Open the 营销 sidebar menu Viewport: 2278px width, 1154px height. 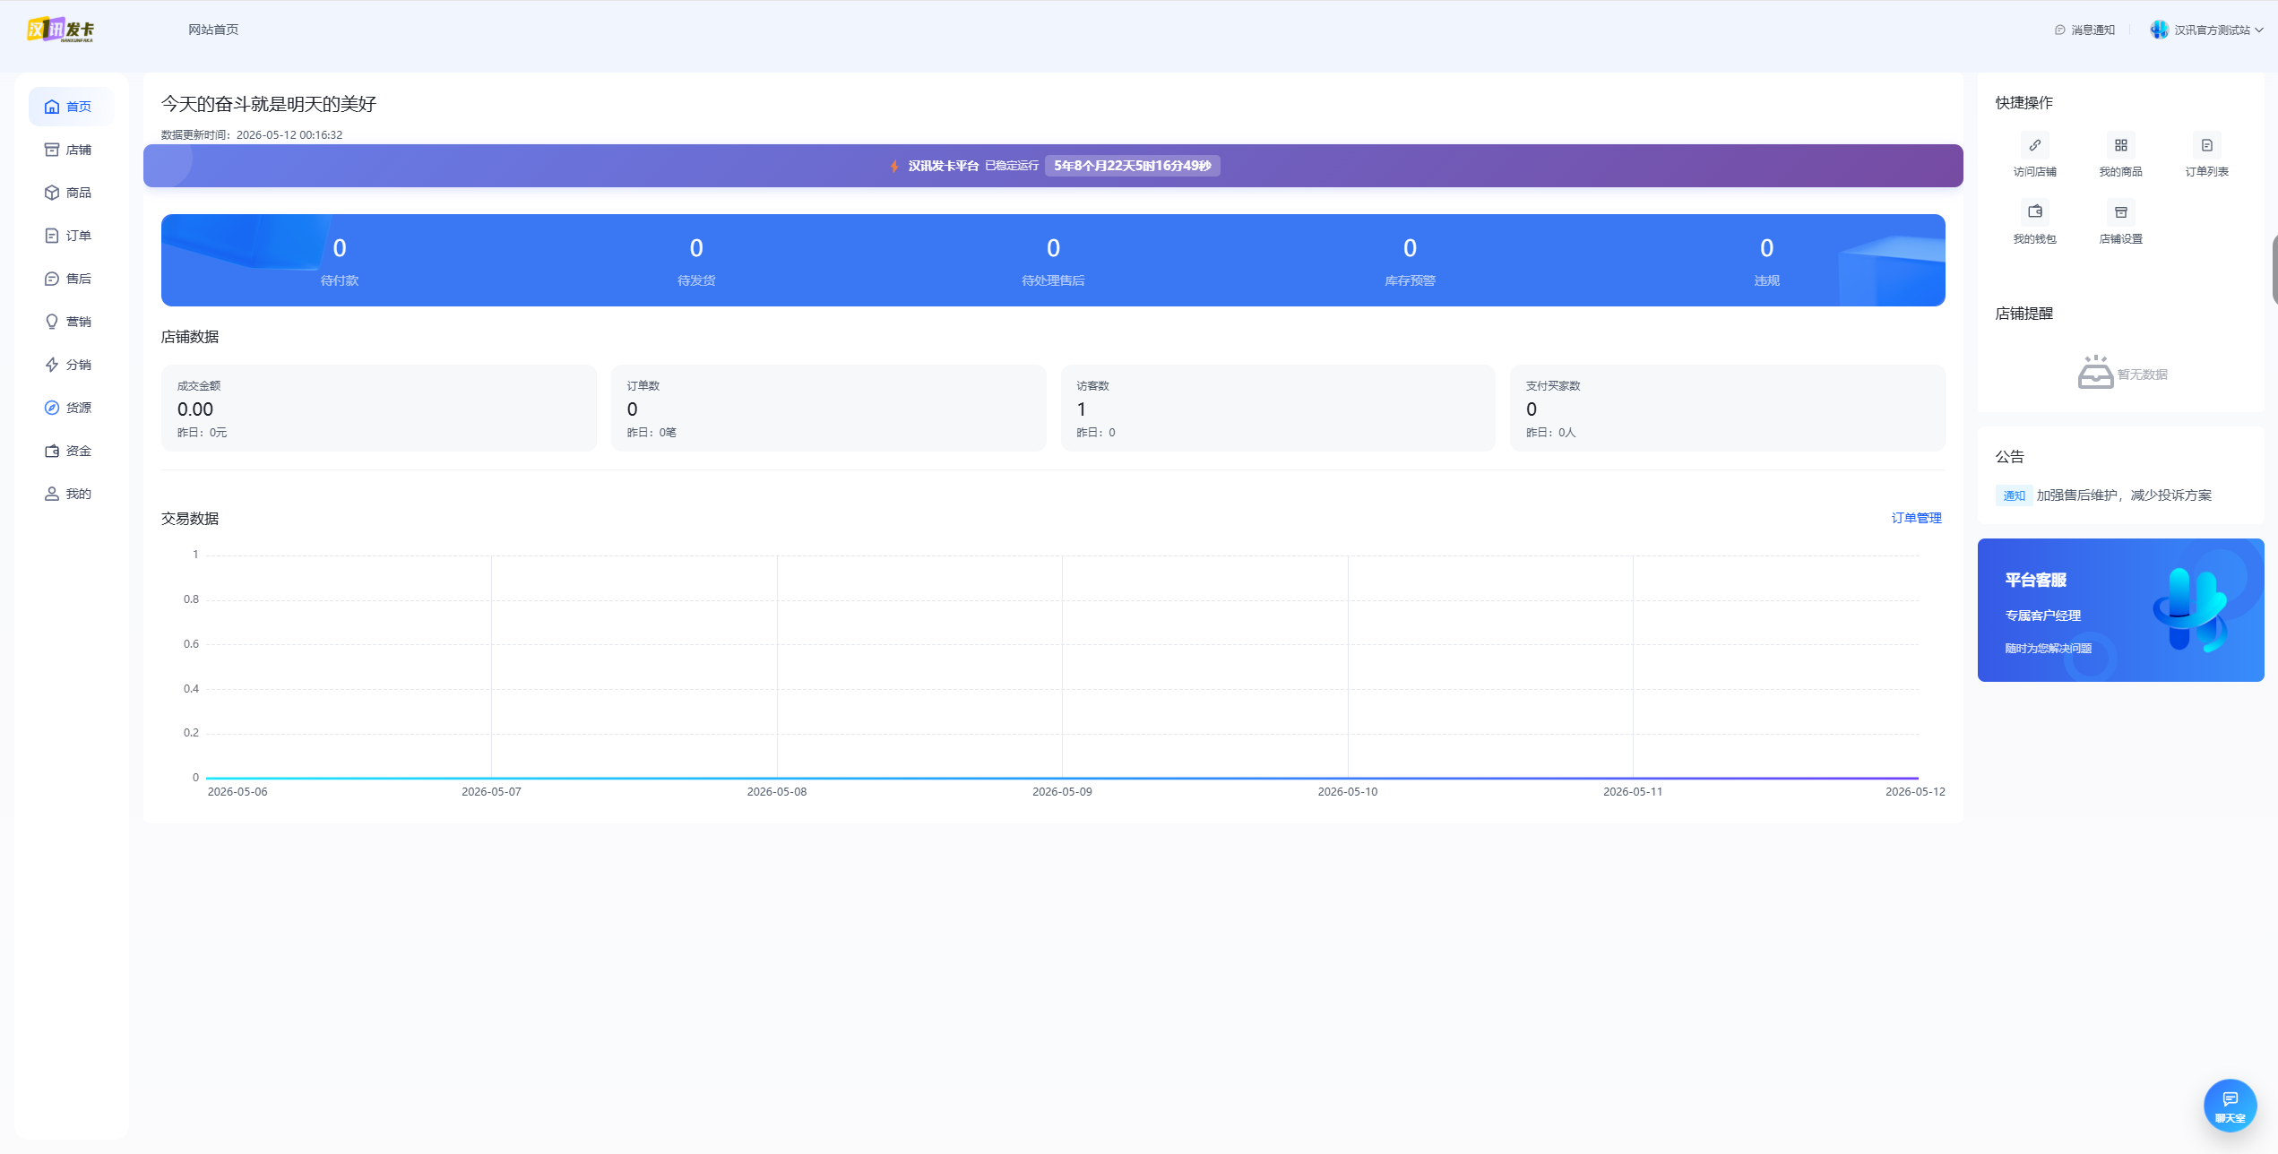point(71,322)
